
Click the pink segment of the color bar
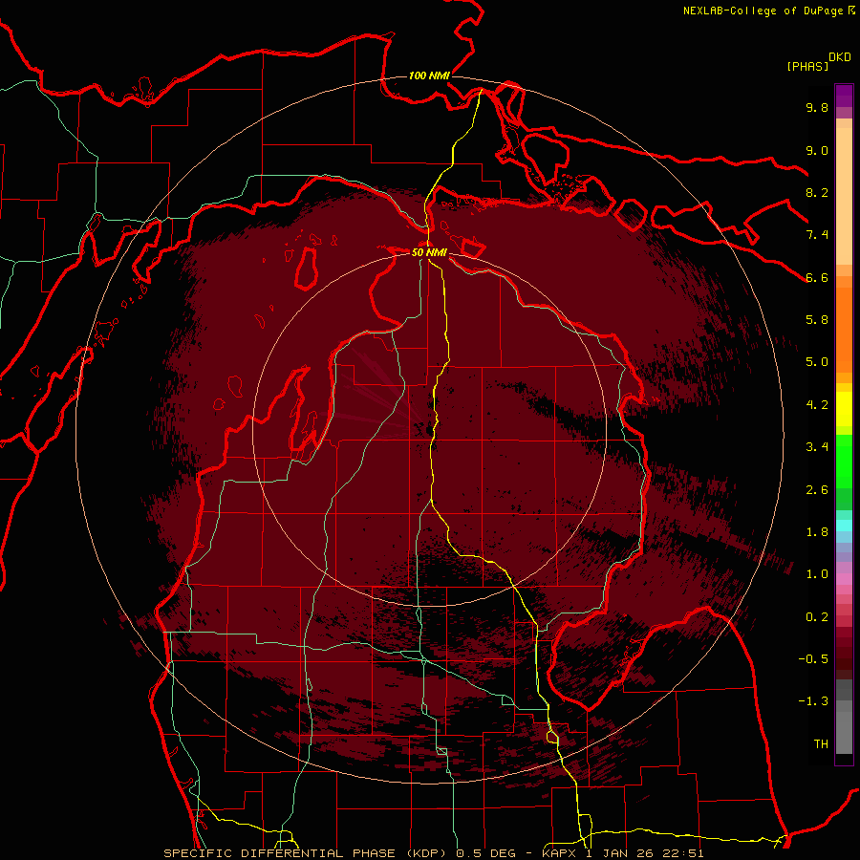(x=844, y=579)
